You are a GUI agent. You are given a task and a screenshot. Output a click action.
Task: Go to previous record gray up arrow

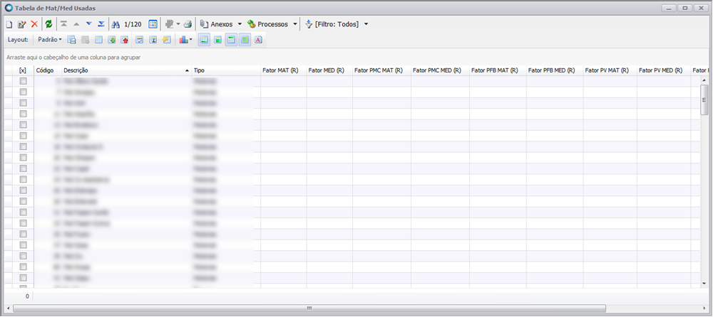pos(76,24)
